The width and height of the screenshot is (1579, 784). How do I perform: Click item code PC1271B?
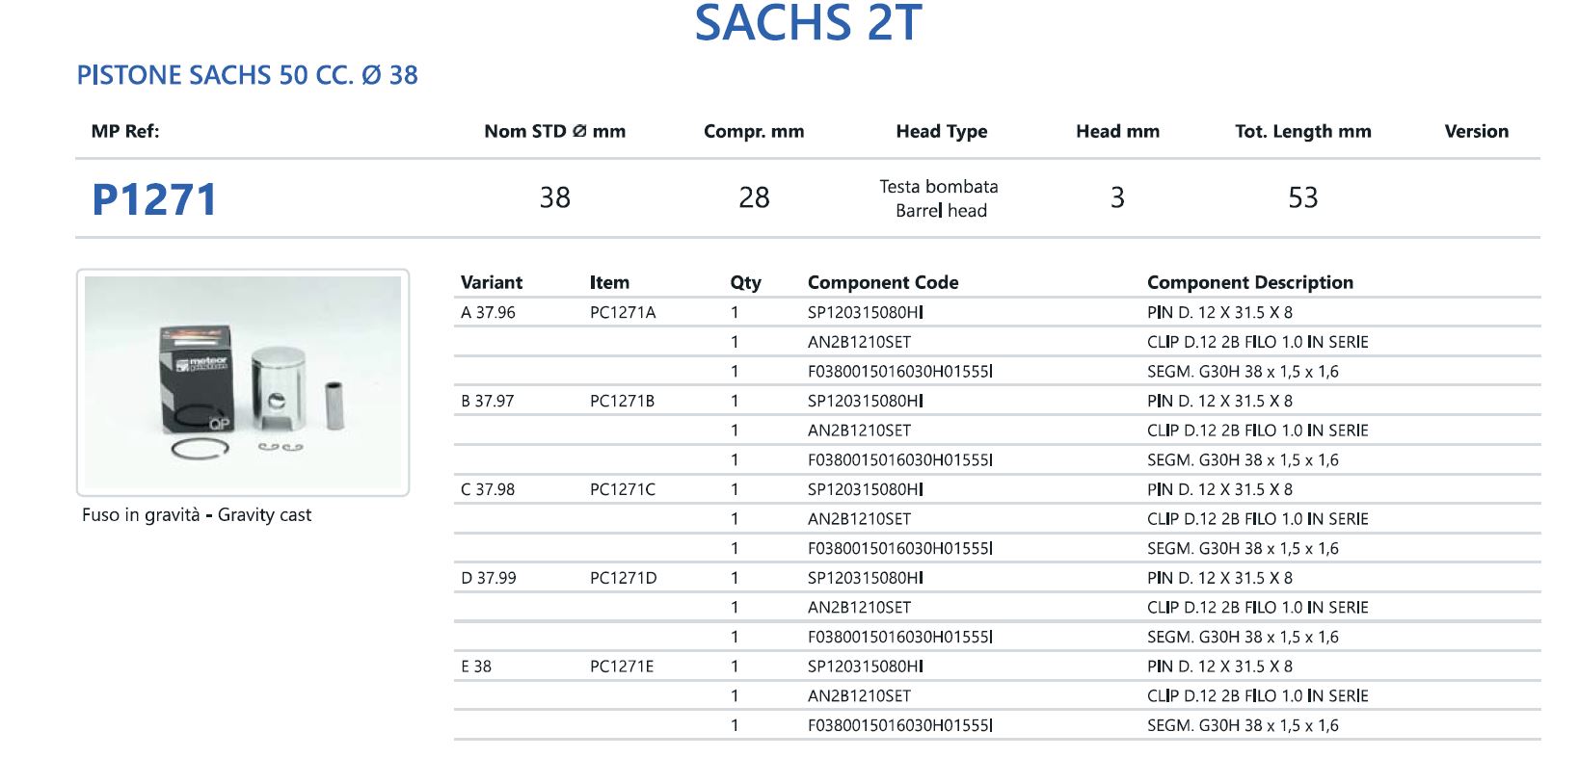point(622,401)
